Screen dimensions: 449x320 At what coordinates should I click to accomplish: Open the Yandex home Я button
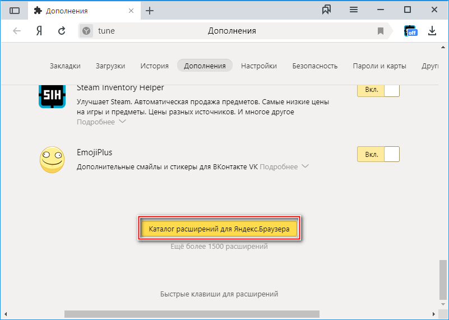point(39,31)
